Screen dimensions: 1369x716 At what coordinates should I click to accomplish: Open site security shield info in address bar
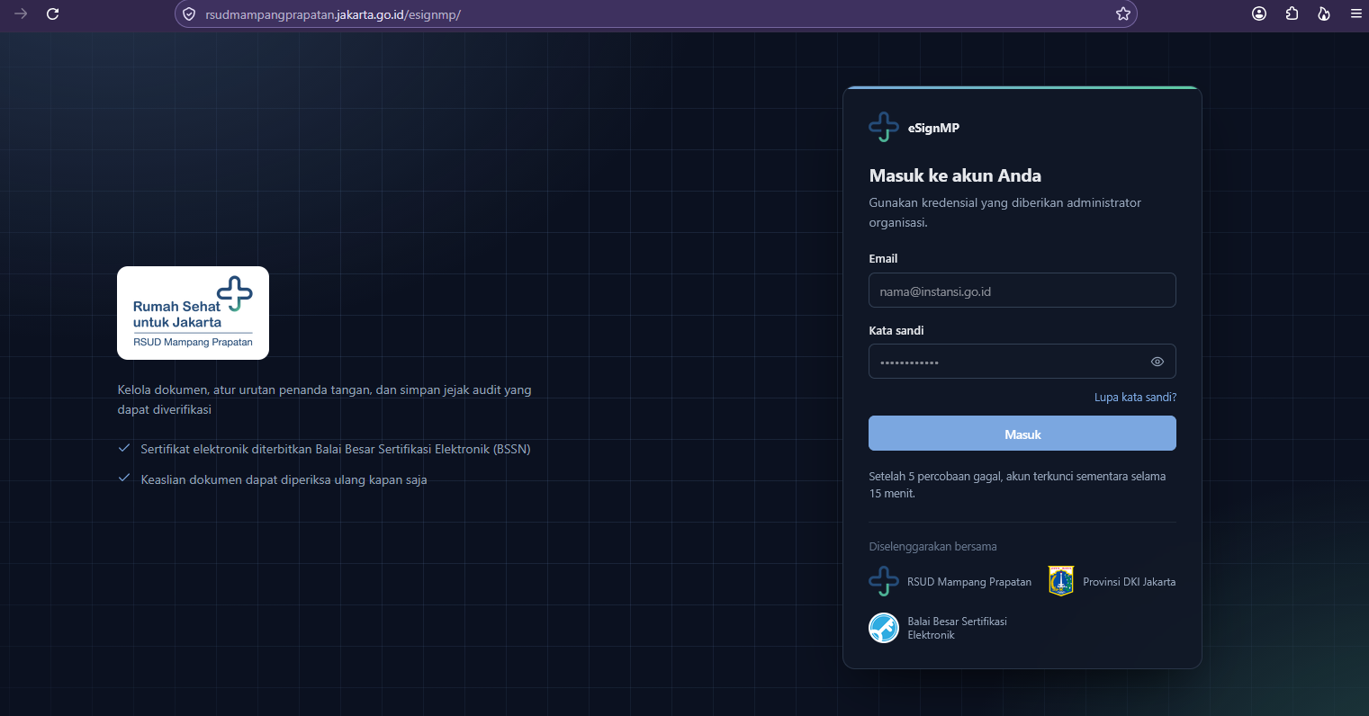click(x=189, y=14)
